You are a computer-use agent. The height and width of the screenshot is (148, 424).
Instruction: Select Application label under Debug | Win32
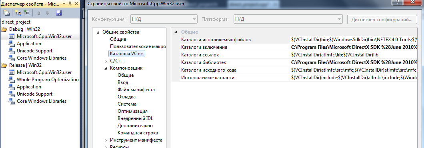click(29, 44)
